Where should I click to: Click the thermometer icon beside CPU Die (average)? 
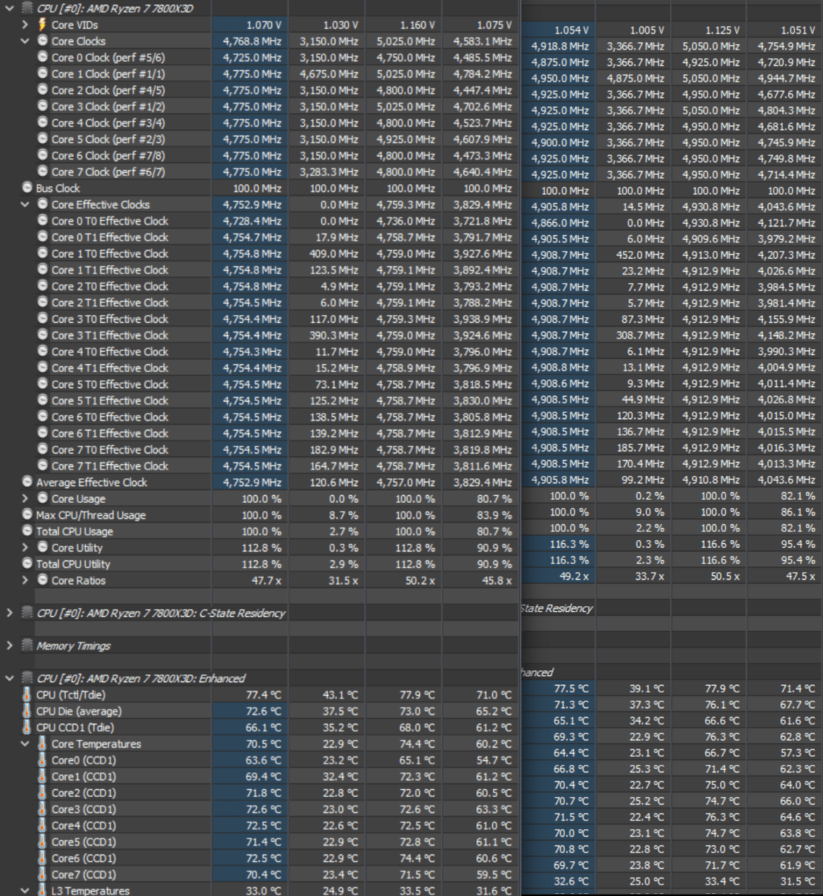click(27, 710)
